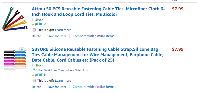This screenshot has height=93, width=197.
Task: Click the Prime logo under SBYURE cable strap
Action: click(39, 75)
